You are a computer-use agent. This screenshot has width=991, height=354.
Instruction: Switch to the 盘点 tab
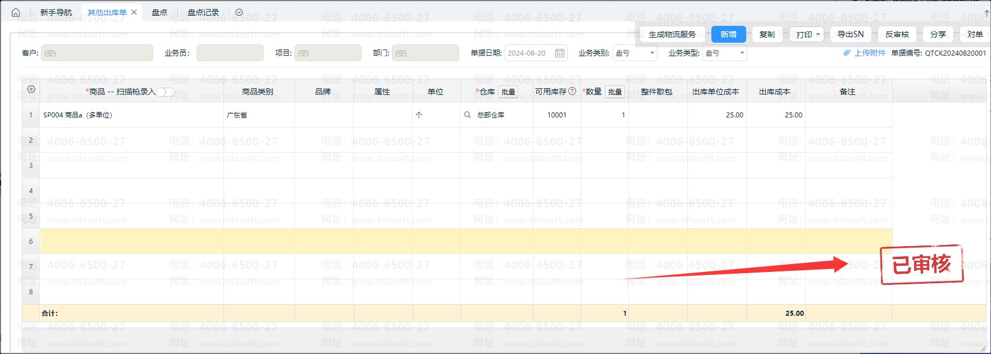point(159,12)
